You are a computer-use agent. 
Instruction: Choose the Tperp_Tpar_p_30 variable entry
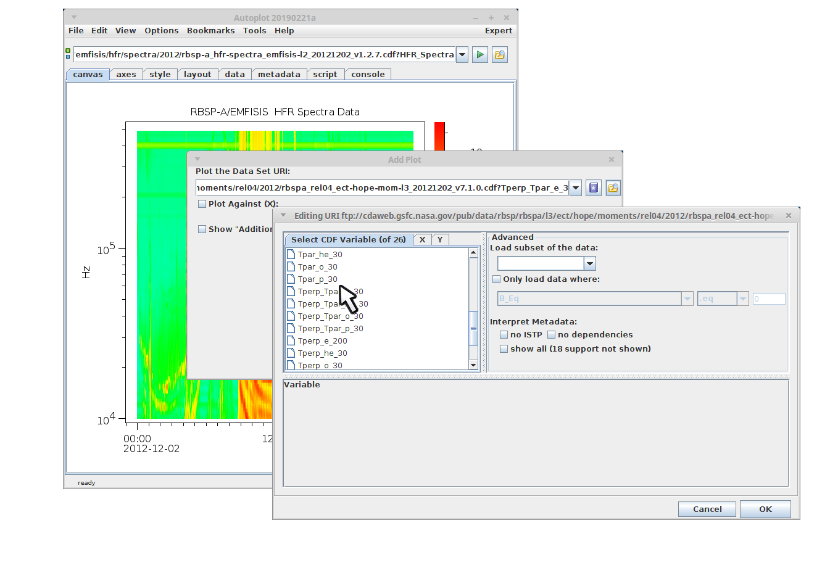330,329
